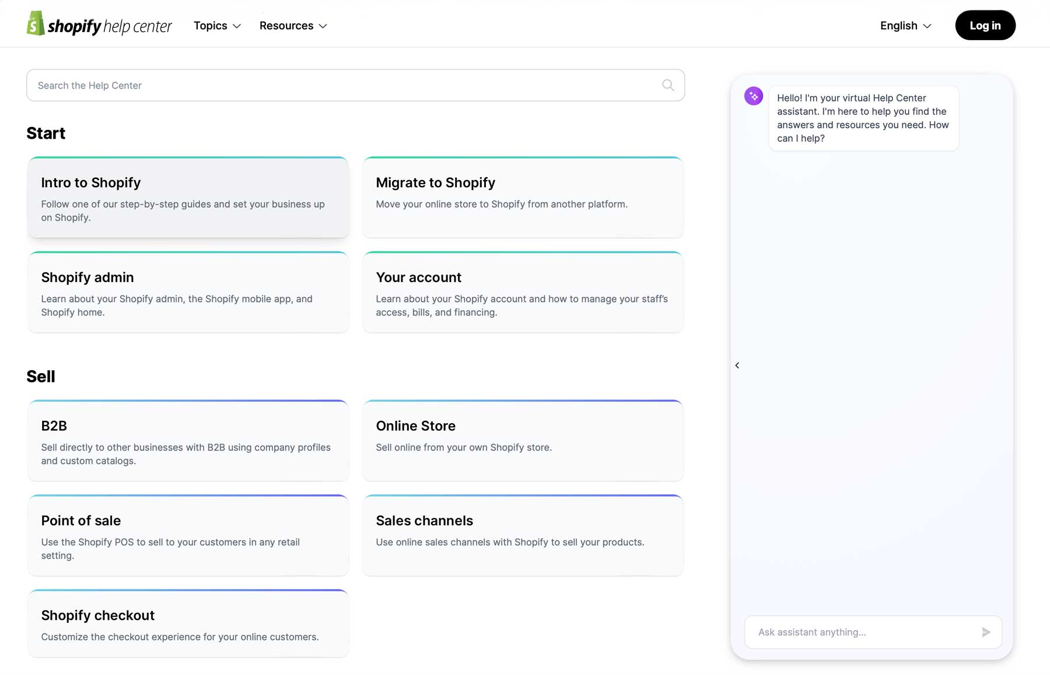Toggle the chat panel closed with the chevron

coord(737,365)
